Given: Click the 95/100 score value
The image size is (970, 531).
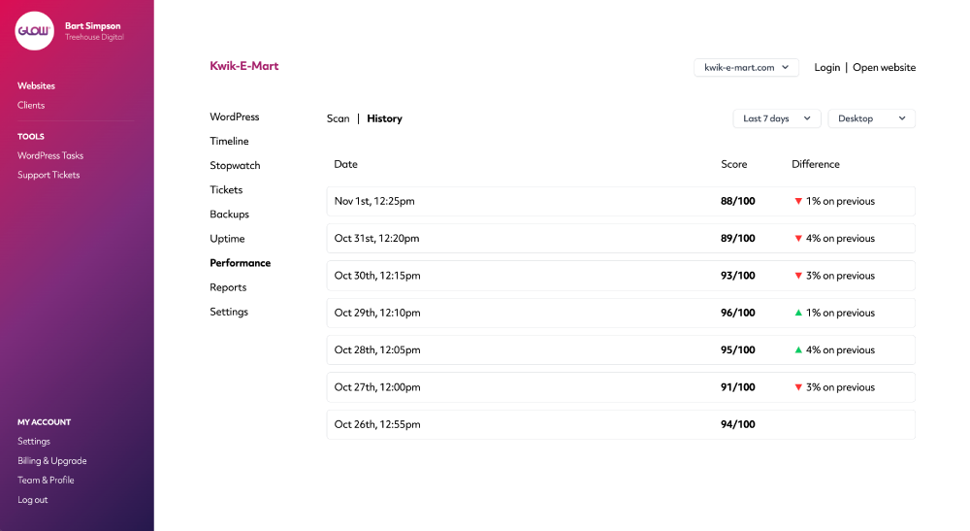Looking at the screenshot, I should pyautogui.click(x=737, y=349).
